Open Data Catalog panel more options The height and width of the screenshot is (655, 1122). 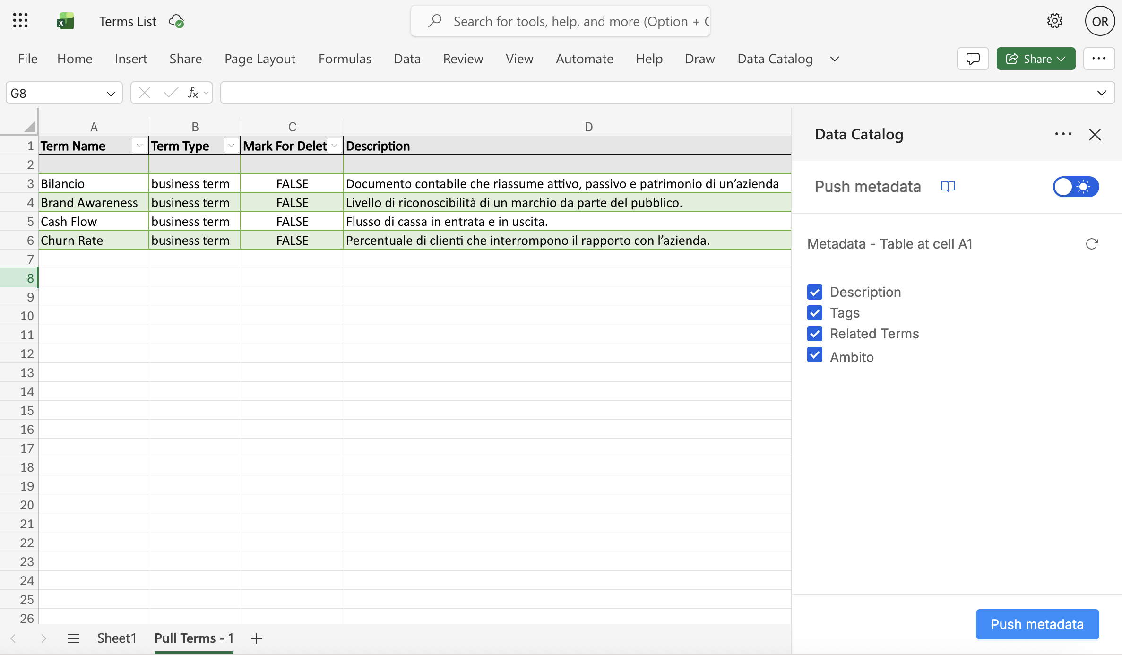pos(1063,134)
